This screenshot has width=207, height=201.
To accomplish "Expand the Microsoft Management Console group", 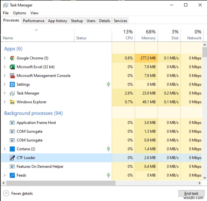I will (4, 75).
